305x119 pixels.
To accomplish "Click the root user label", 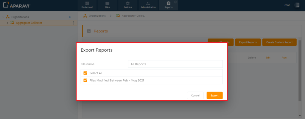I will click(x=287, y=5).
